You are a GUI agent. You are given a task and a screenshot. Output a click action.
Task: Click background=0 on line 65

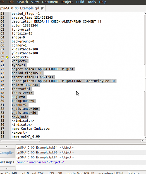click(23, 41)
